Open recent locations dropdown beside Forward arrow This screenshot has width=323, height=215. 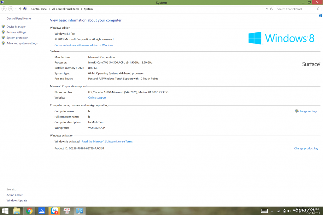coord(16,9)
